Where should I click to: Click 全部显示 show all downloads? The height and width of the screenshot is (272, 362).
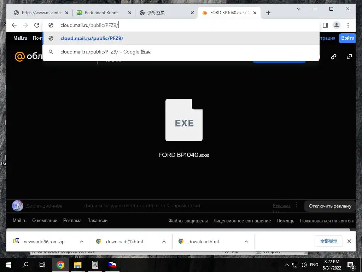pyautogui.click(x=328, y=241)
